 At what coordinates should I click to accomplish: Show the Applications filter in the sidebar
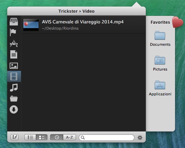(x=14, y=43)
